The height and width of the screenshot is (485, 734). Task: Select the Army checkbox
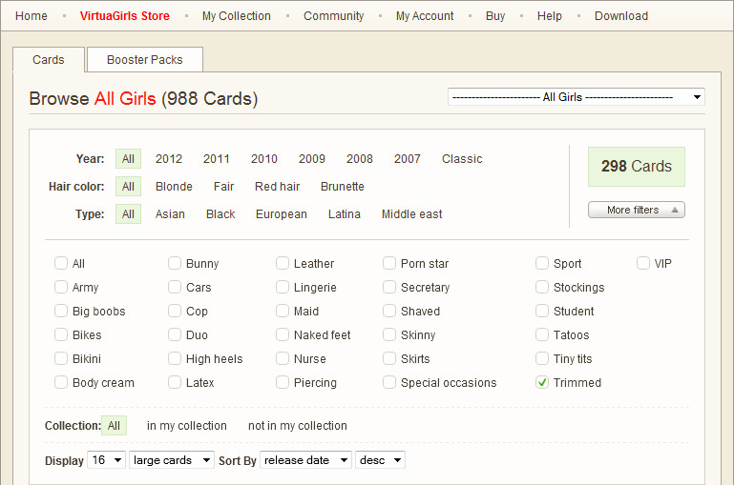click(61, 287)
